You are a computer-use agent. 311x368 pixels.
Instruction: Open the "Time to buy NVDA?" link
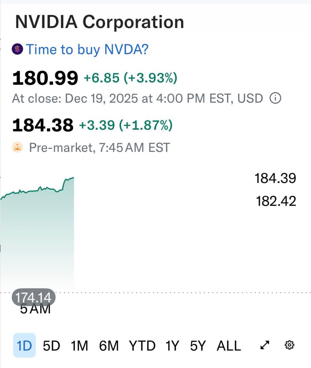87,49
